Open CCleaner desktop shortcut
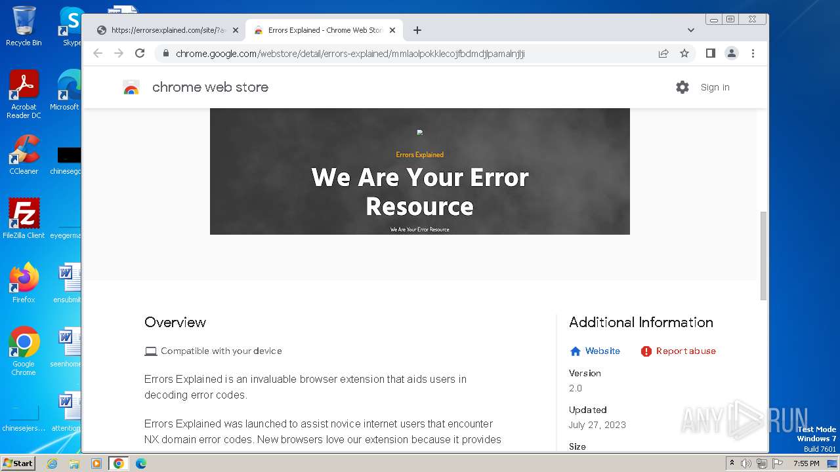The image size is (840, 472). tap(24, 155)
